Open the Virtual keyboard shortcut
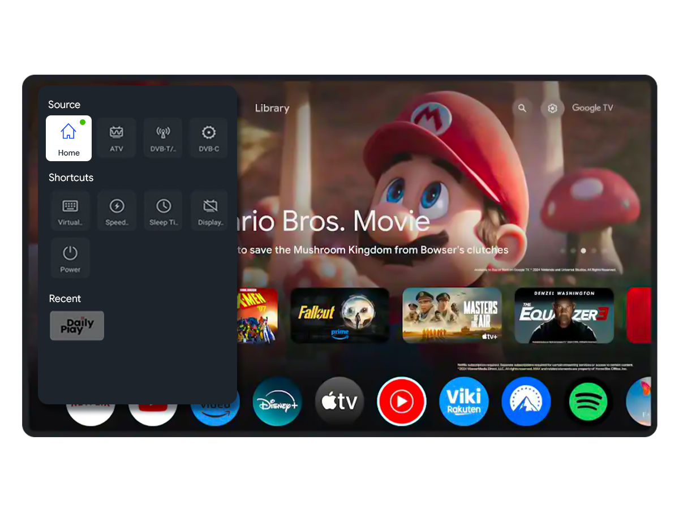Screen dimensions: 679x509 pos(70,211)
